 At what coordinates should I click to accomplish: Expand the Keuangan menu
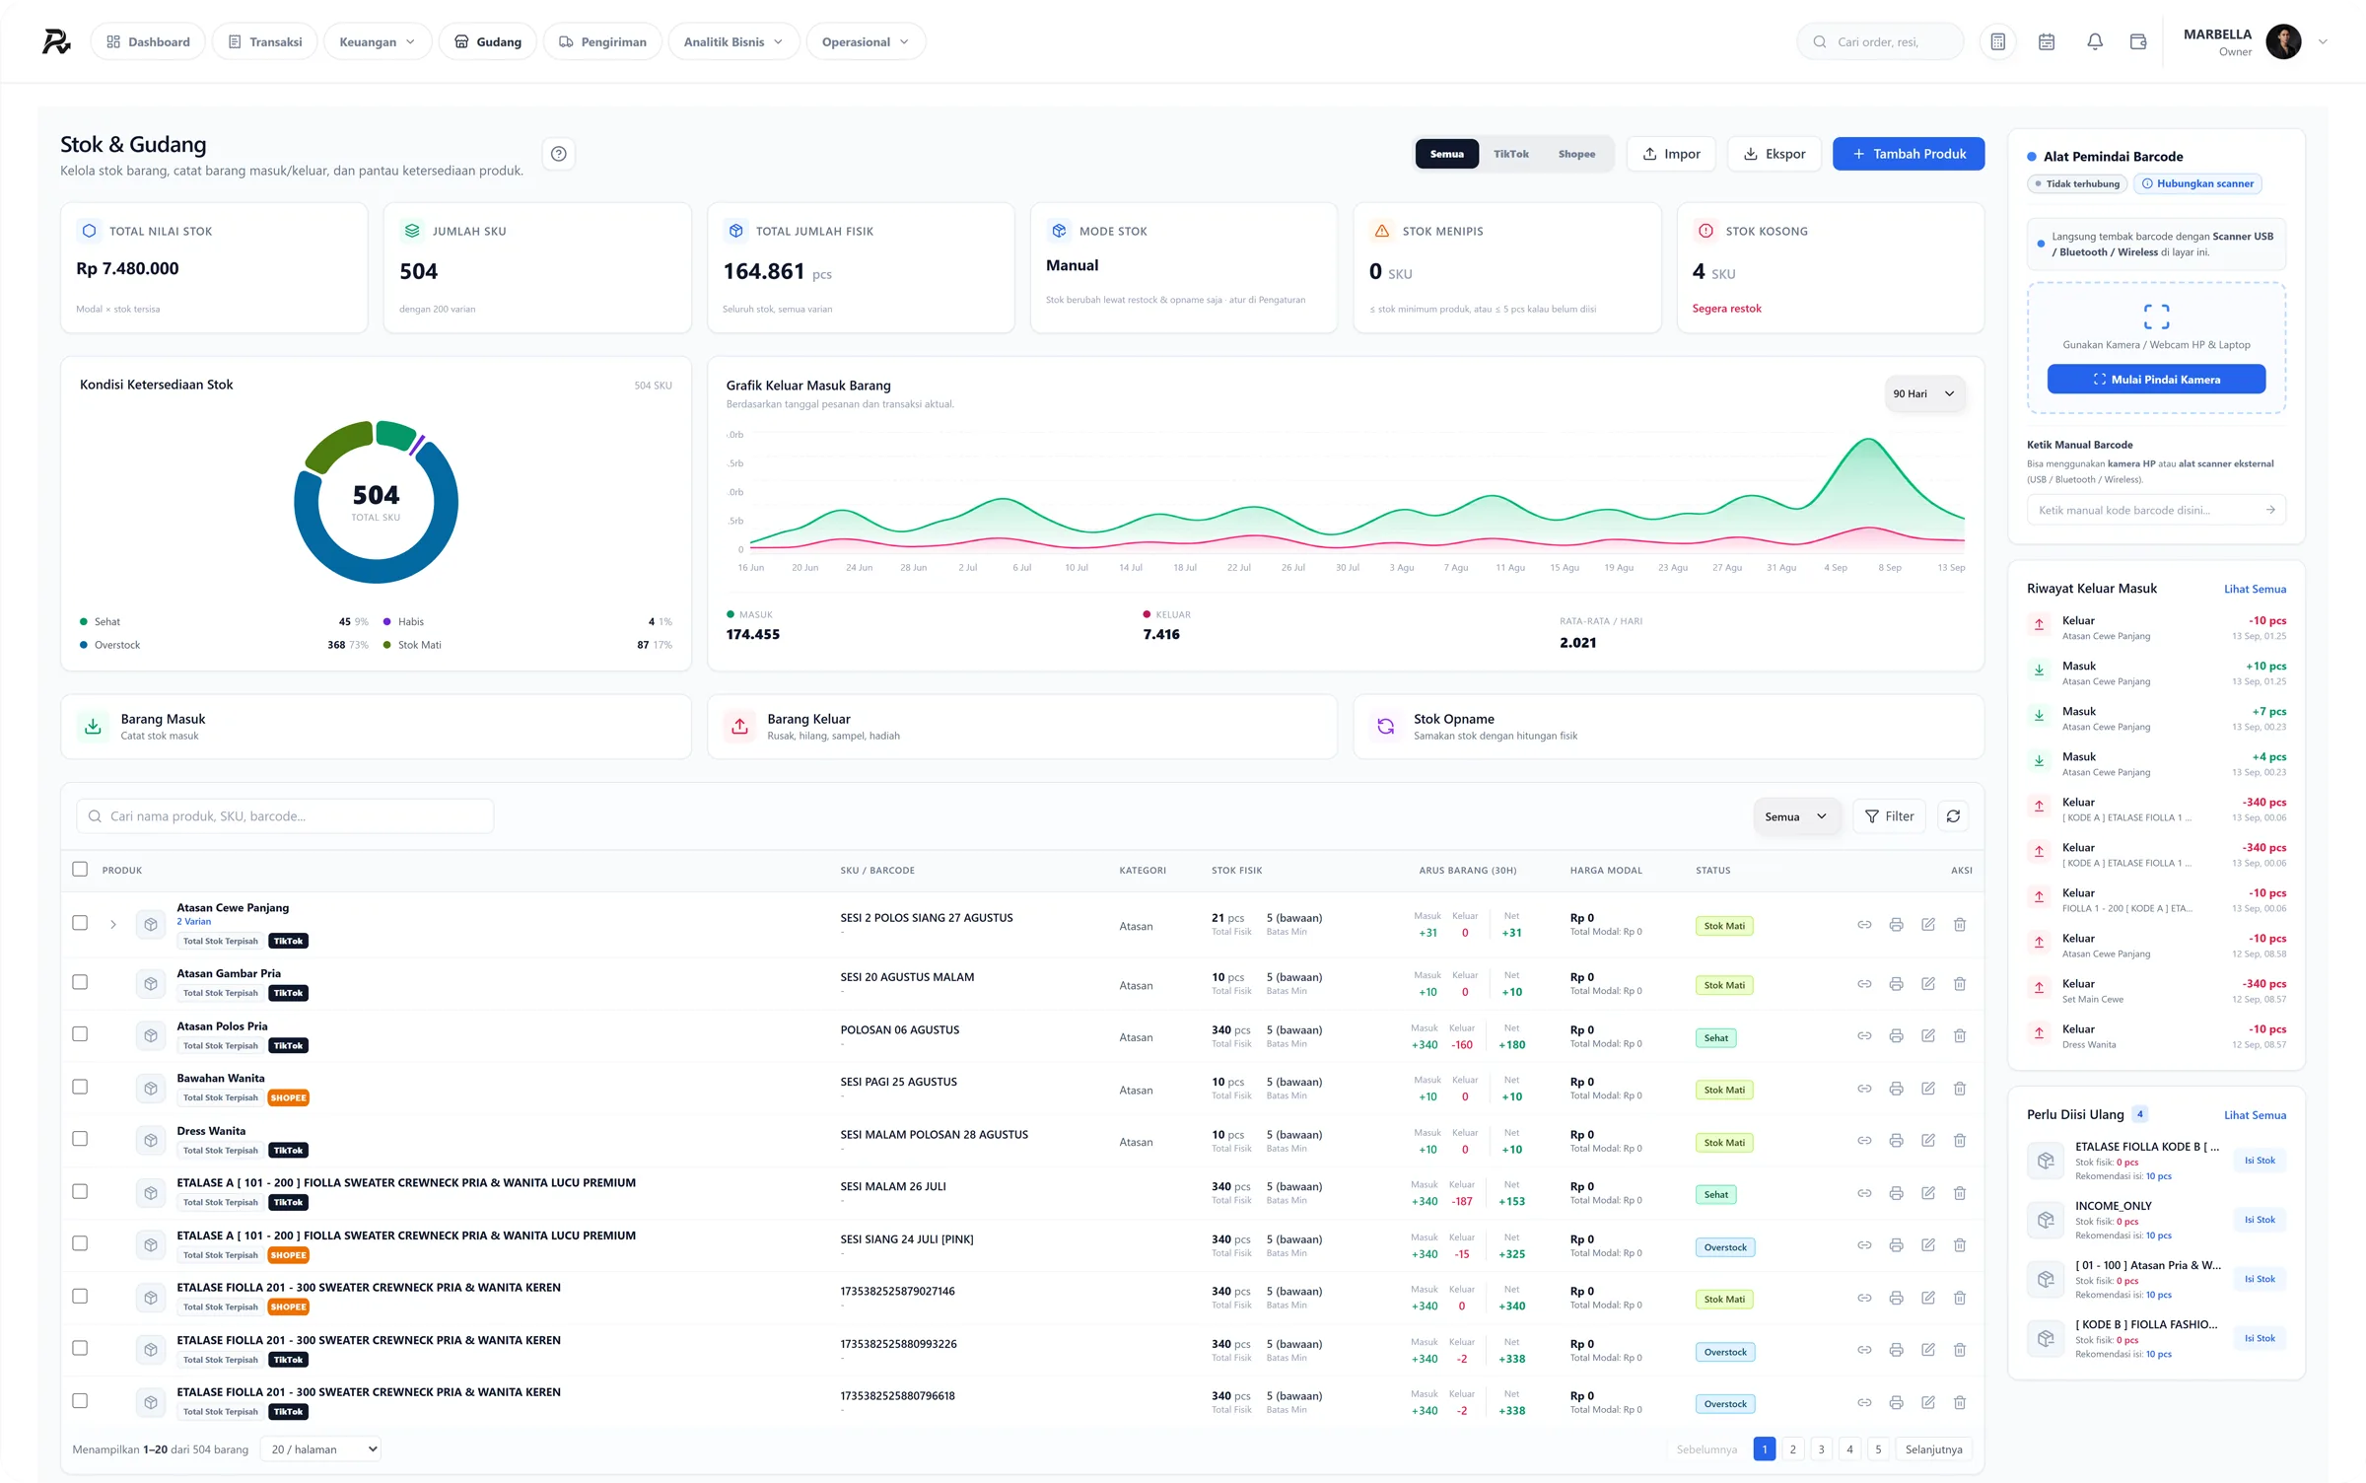(x=378, y=41)
